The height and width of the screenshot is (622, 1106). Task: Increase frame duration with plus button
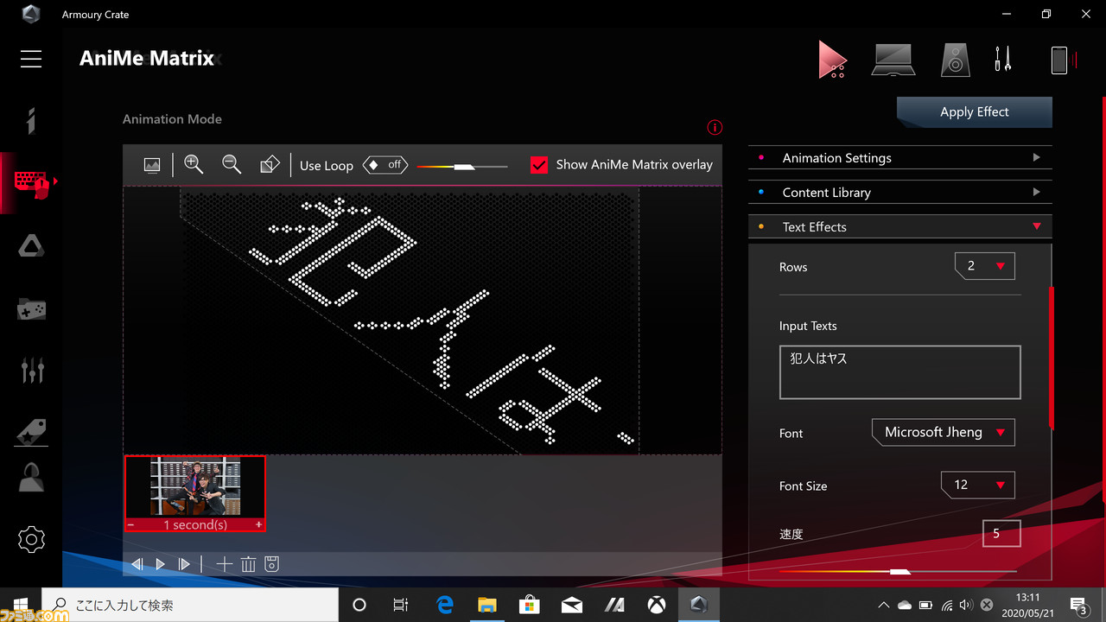(x=258, y=525)
